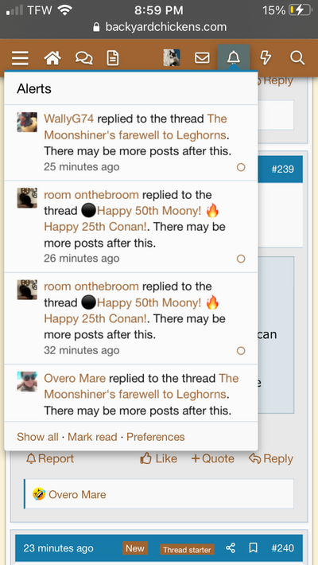Toggle read status on 32 minutes ago alert

click(x=241, y=351)
